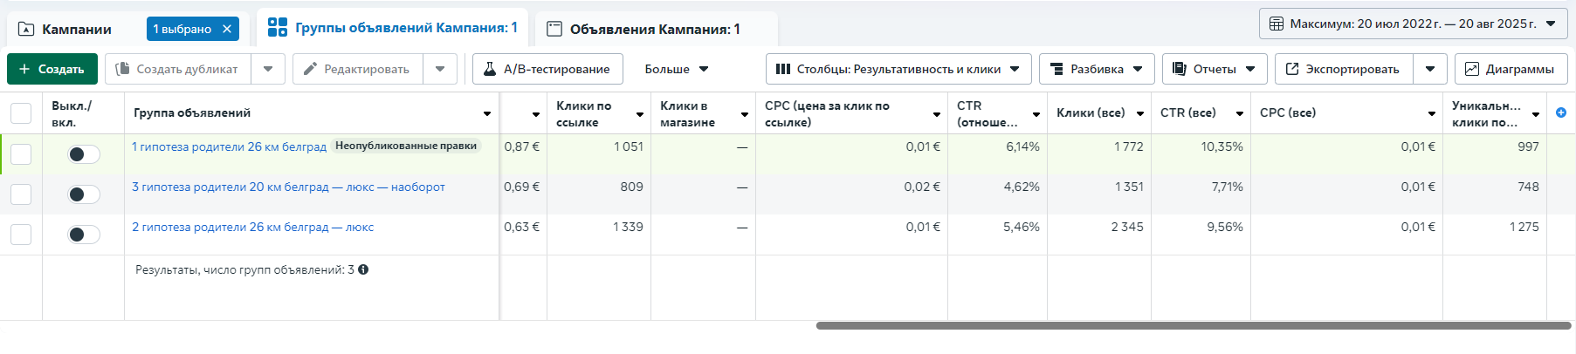Click Экспортировать export button

pyautogui.click(x=1342, y=69)
